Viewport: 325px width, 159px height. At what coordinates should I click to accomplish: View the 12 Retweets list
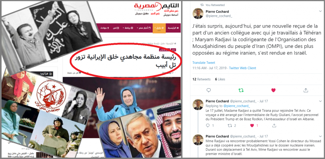[202, 79]
